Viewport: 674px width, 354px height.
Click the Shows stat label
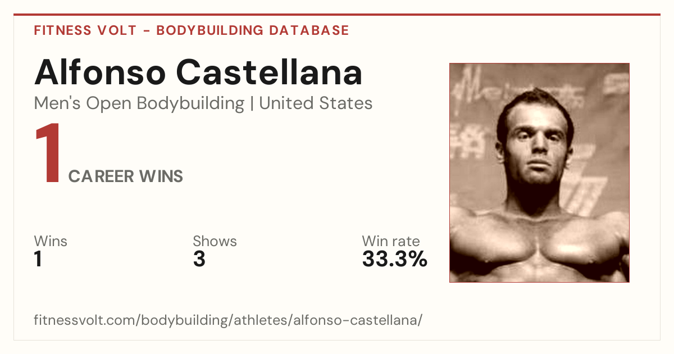coord(215,241)
